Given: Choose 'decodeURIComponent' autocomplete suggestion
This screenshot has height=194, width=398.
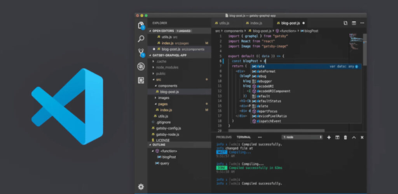Looking at the screenshot, I should [x=306, y=91].
